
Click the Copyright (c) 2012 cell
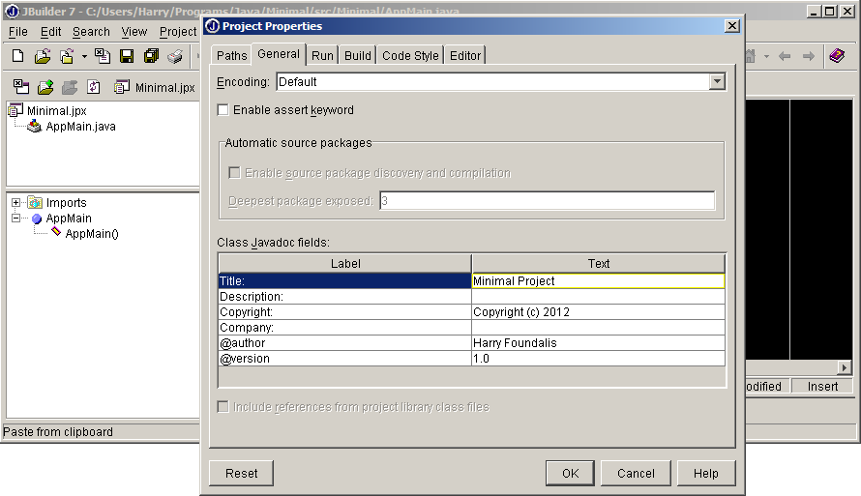pos(599,311)
